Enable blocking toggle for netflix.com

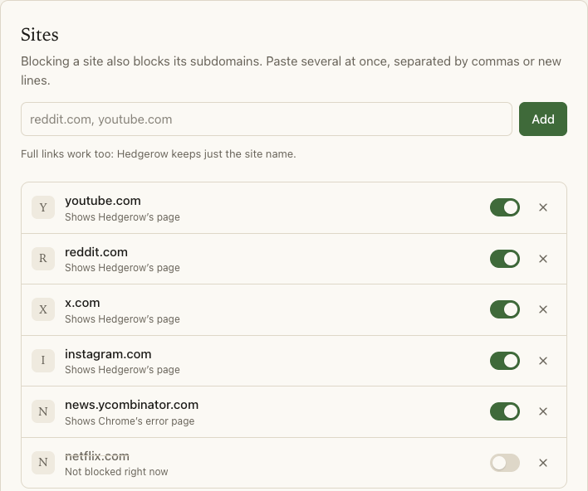pos(505,463)
